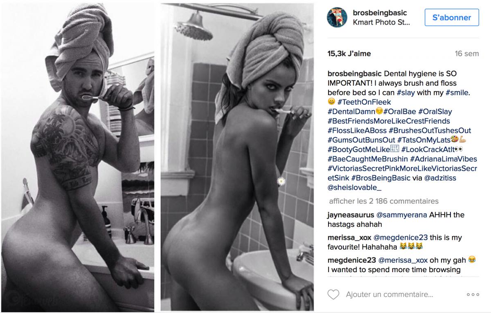Click the Ajouter un commentaire field
The width and height of the screenshot is (491, 313).
point(390,295)
